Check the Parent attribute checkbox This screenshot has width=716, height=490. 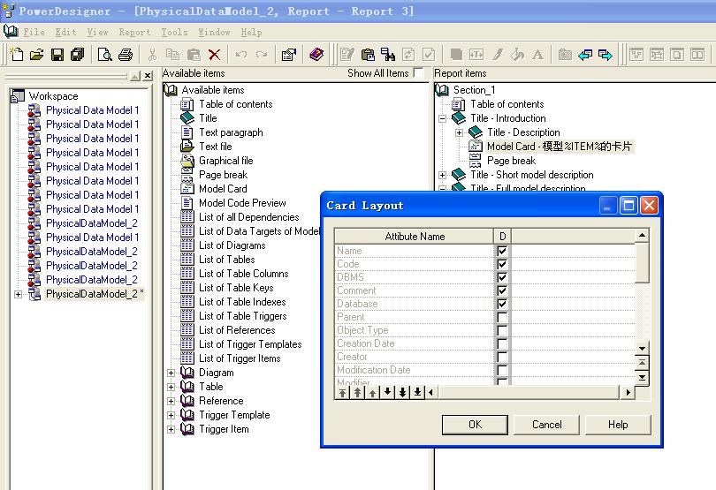[502, 317]
